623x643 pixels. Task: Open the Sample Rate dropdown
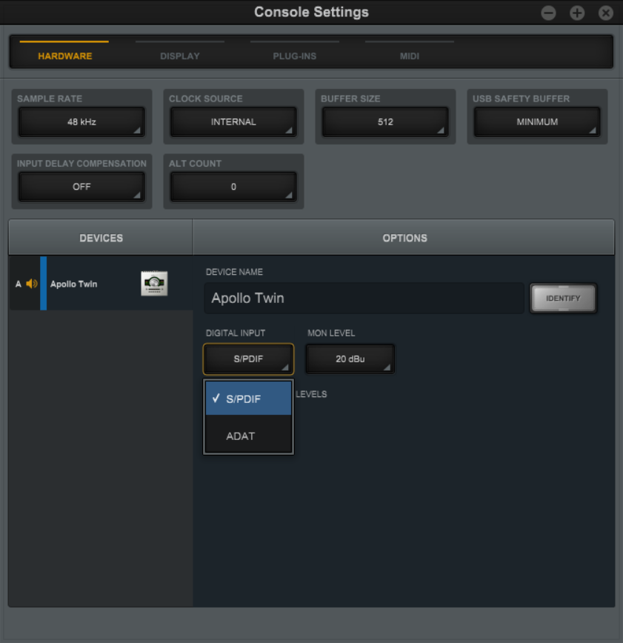pyautogui.click(x=81, y=122)
